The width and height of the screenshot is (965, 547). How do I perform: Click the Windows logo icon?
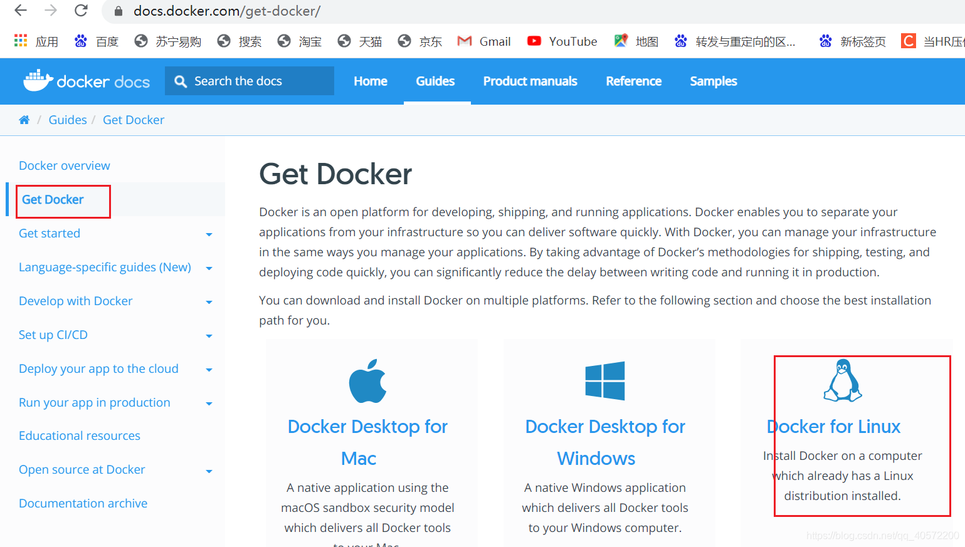tap(605, 381)
